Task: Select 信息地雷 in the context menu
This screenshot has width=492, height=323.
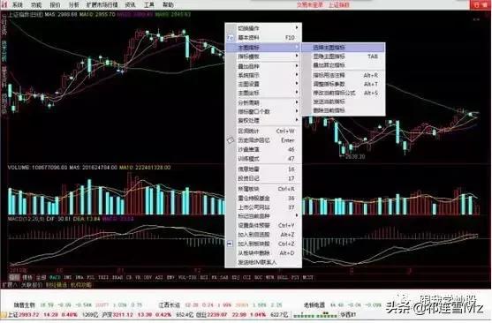Action: click(x=263, y=169)
